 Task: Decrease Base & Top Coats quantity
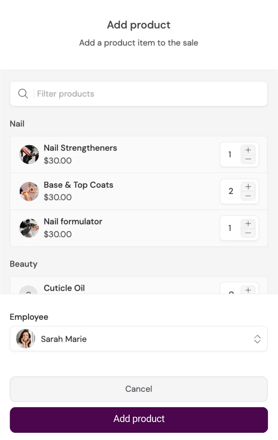click(x=248, y=196)
